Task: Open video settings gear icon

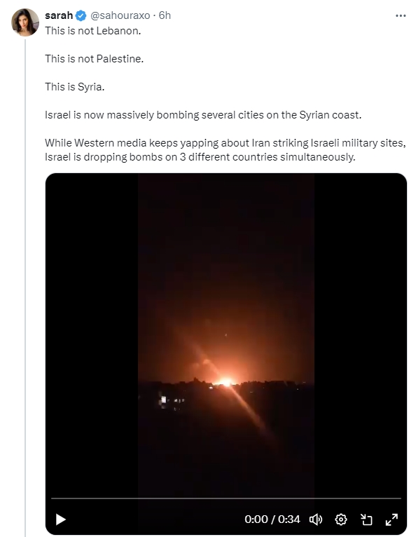Action: [x=341, y=519]
